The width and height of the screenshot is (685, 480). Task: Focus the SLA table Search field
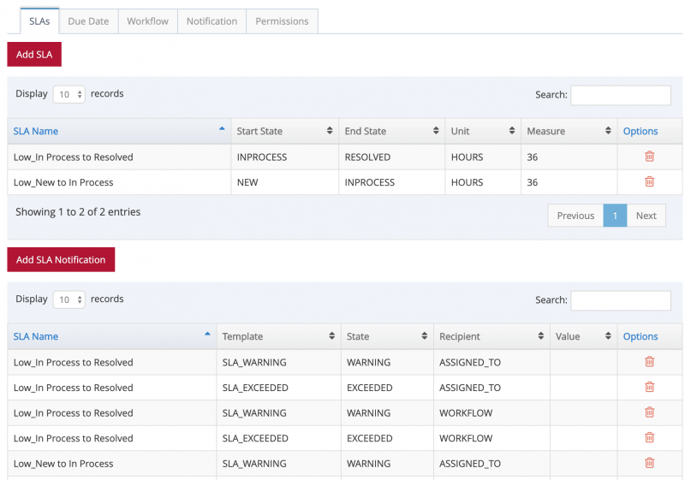tap(620, 95)
